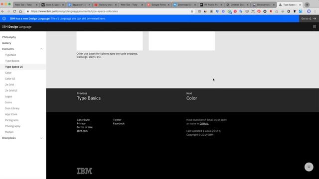This screenshot has height=179, width=319.
Task: Open the browser home page icon
Action: click(20, 11)
